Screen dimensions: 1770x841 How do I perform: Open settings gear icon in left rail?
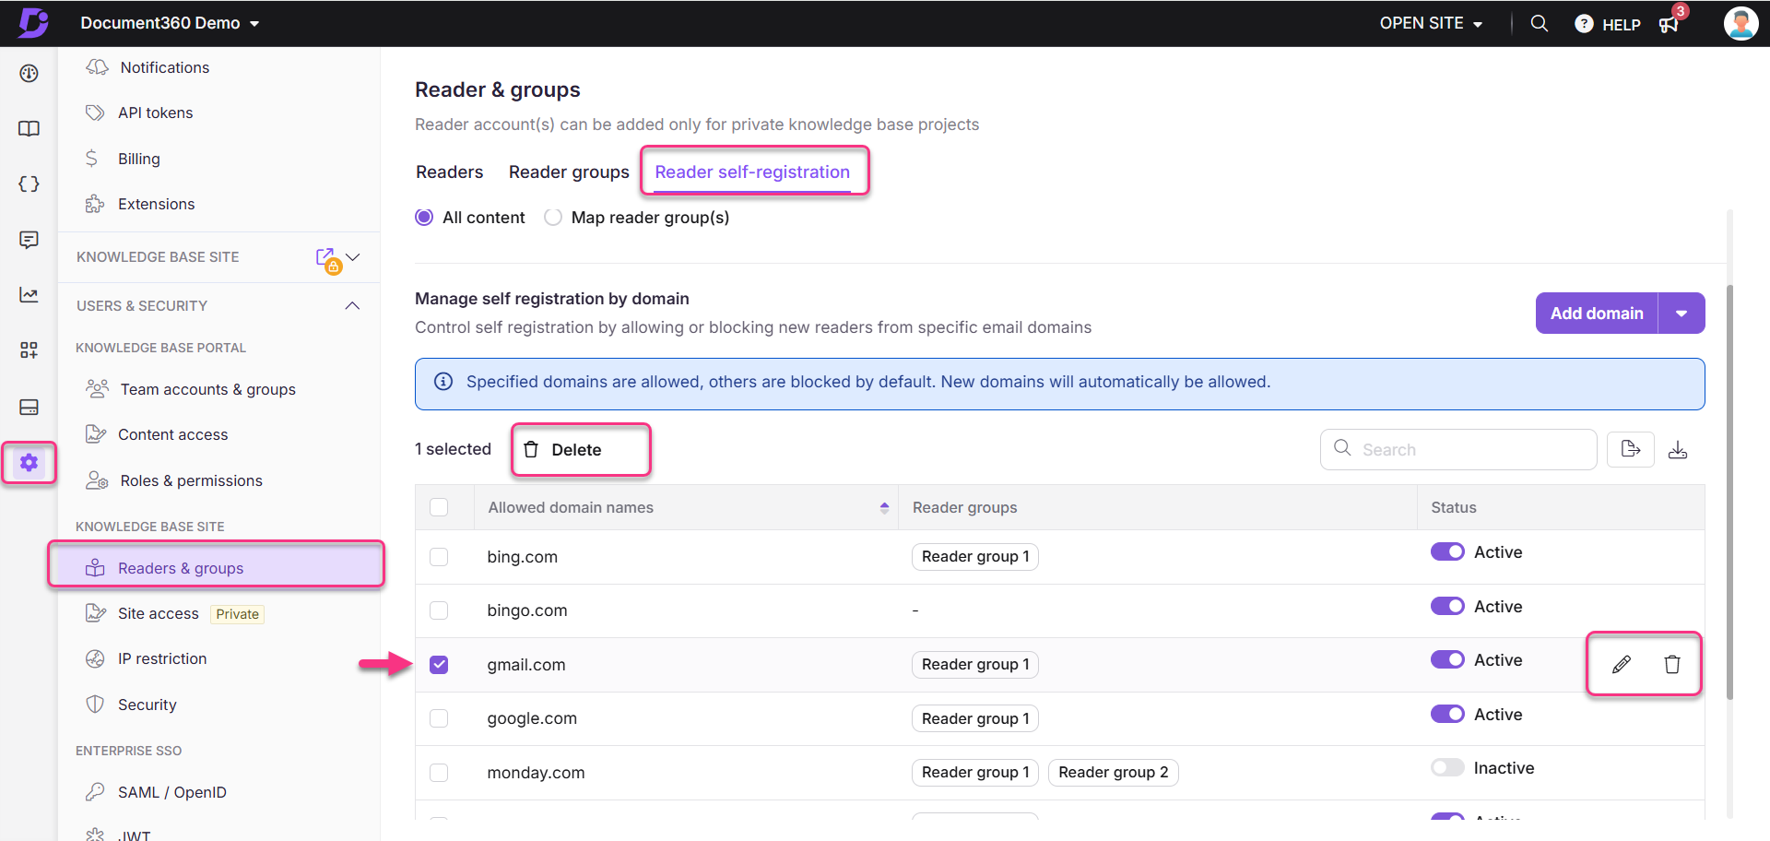29,462
